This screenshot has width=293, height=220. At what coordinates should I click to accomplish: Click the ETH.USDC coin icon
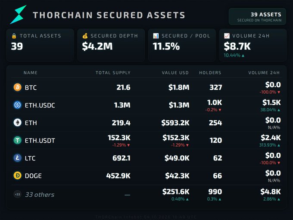coord(17,105)
